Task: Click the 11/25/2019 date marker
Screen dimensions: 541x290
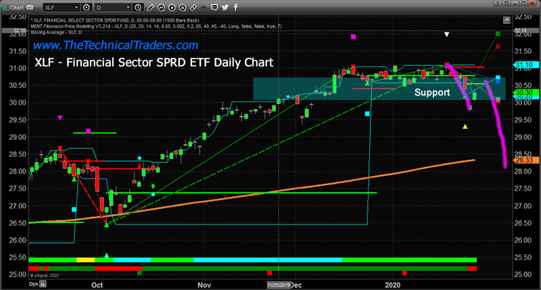Action: click(x=279, y=285)
